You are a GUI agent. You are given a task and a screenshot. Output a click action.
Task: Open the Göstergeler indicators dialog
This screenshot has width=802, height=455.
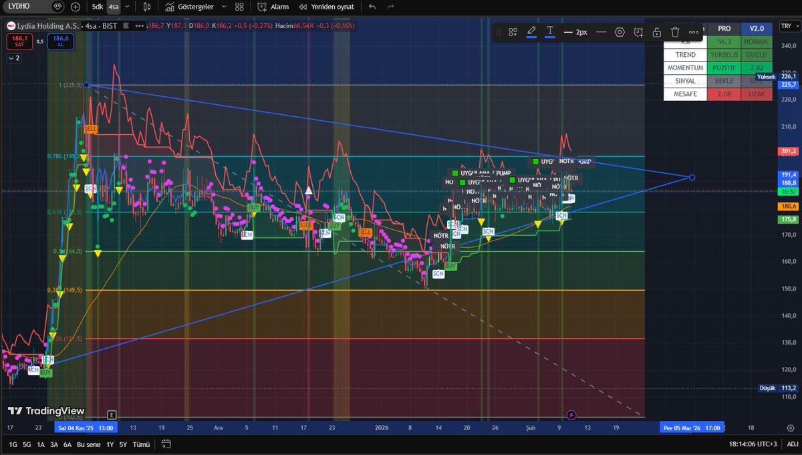[x=190, y=7]
